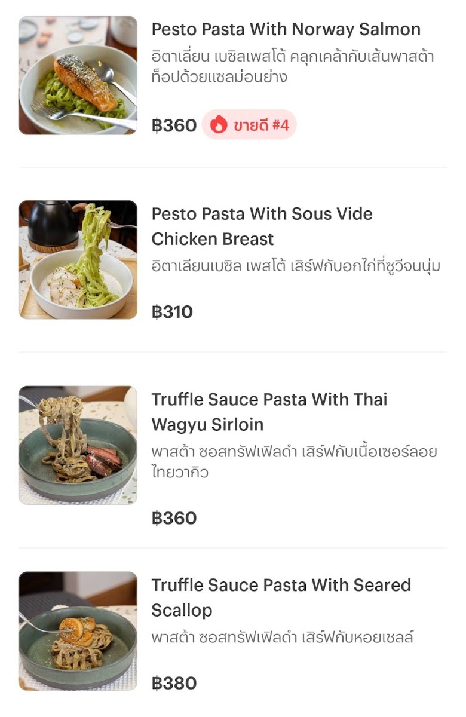Click the ฿310 price of the chicken pasta
The height and width of the screenshot is (717, 466).
pyautogui.click(x=172, y=312)
